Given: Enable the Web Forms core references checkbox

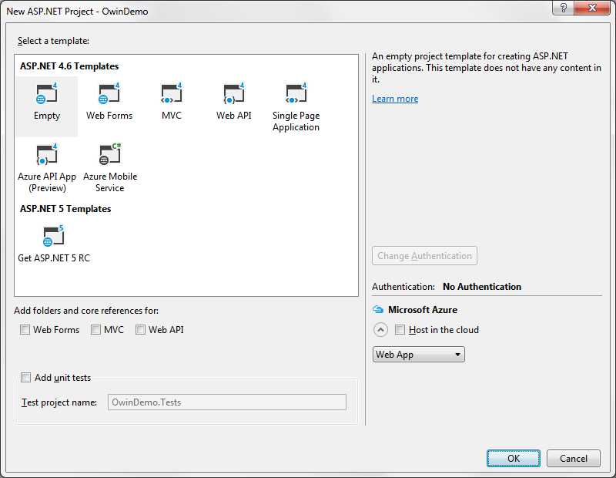Looking at the screenshot, I should pyautogui.click(x=25, y=330).
